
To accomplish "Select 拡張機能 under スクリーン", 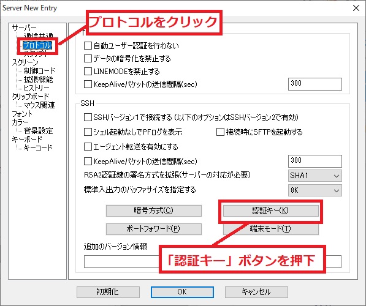I will point(38,79).
